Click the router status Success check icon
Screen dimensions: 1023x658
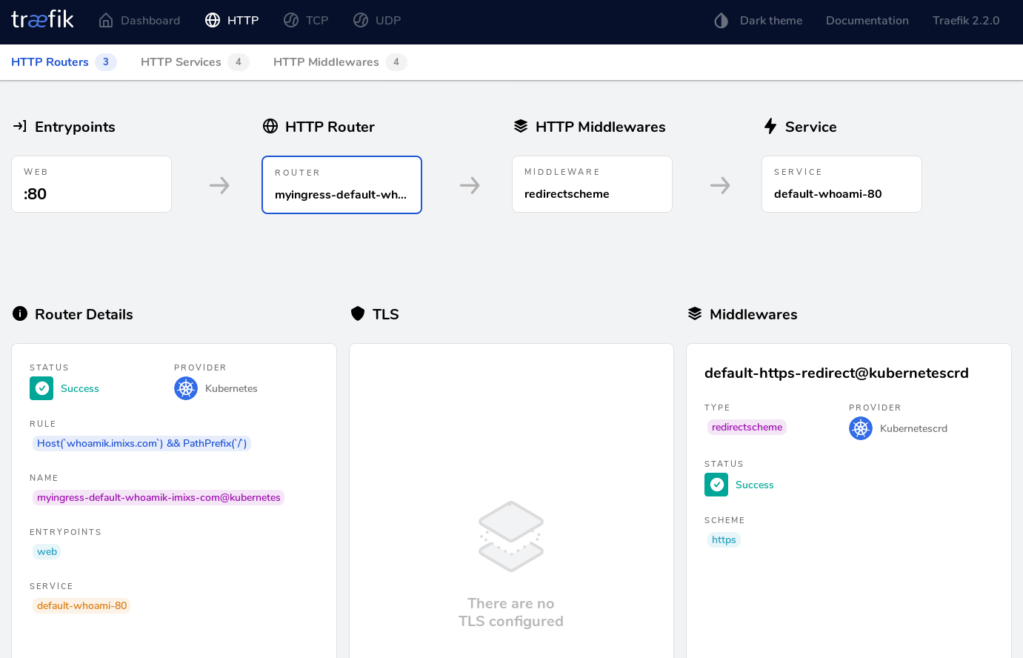pos(41,388)
